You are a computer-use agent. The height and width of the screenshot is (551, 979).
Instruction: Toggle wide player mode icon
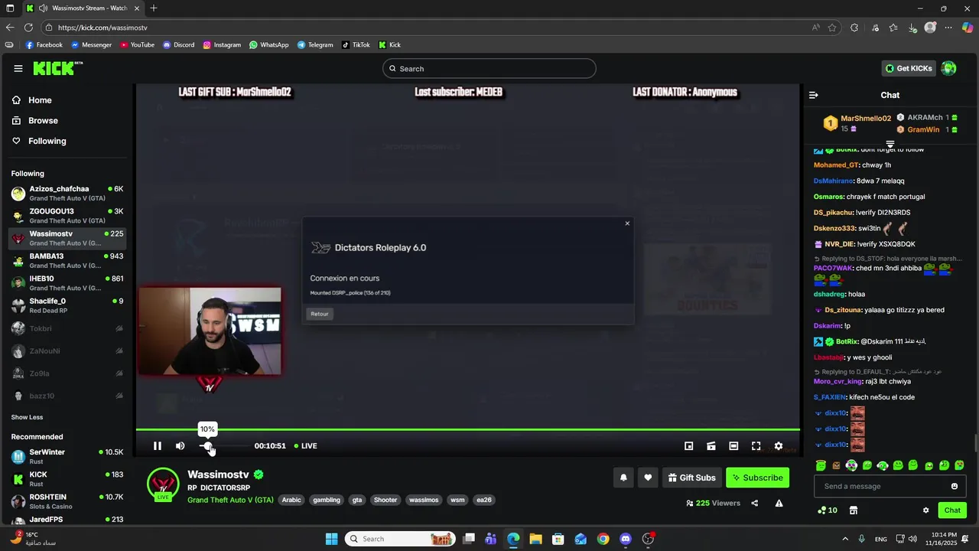(x=733, y=446)
